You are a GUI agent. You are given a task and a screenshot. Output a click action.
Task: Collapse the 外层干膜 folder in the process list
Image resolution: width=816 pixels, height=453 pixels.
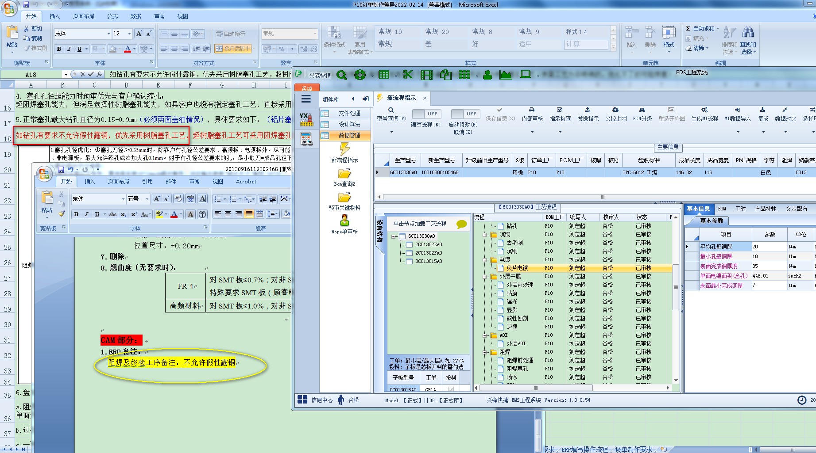click(485, 277)
